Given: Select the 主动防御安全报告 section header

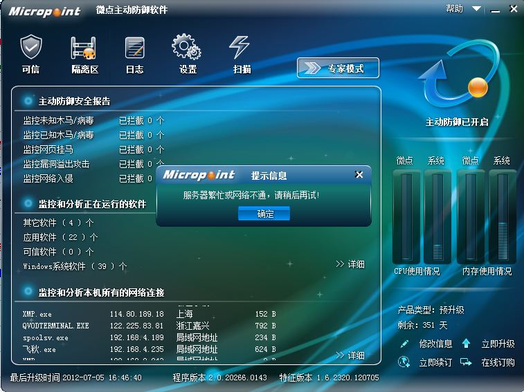Looking at the screenshot, I should pyautogui.click(x=74, y=101).
